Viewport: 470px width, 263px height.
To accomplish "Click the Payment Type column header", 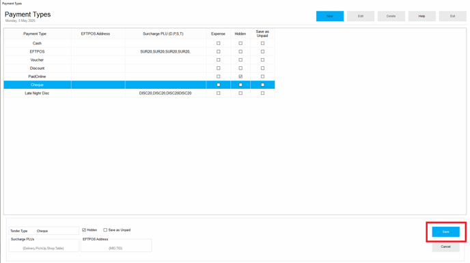I will point(38,34).
